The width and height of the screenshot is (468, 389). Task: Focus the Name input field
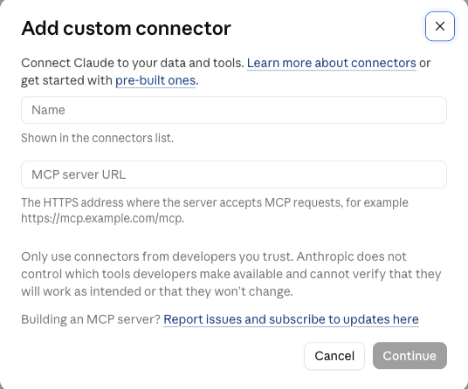(234, 110)
